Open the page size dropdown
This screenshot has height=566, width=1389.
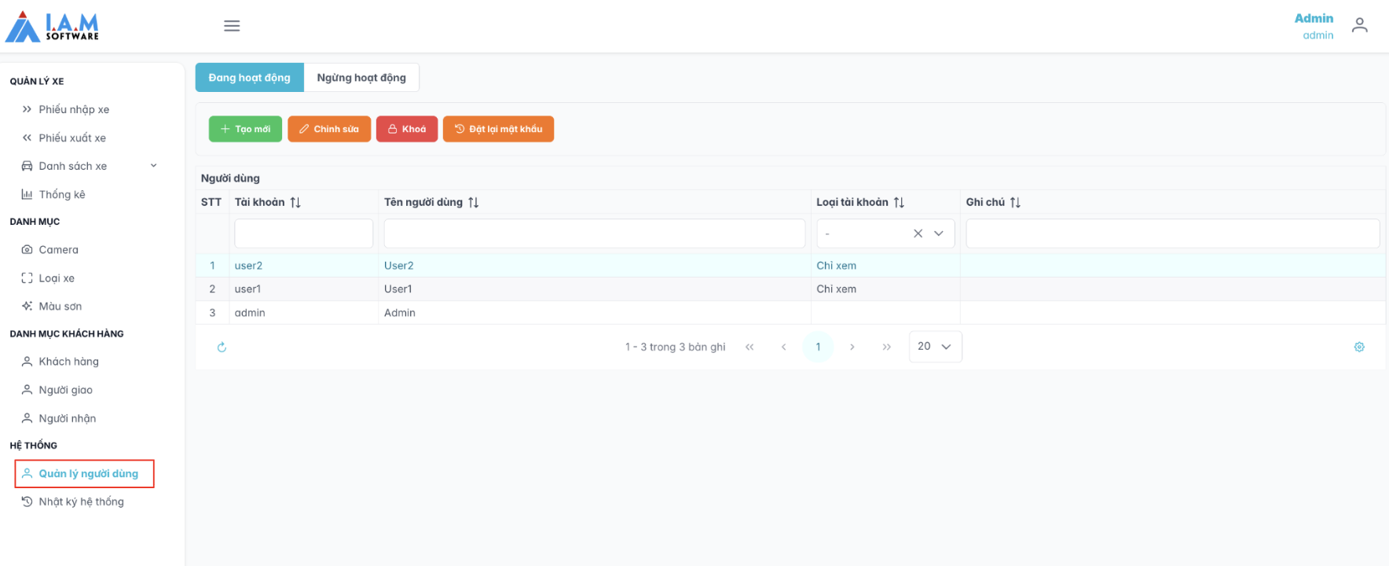(935, 347)
